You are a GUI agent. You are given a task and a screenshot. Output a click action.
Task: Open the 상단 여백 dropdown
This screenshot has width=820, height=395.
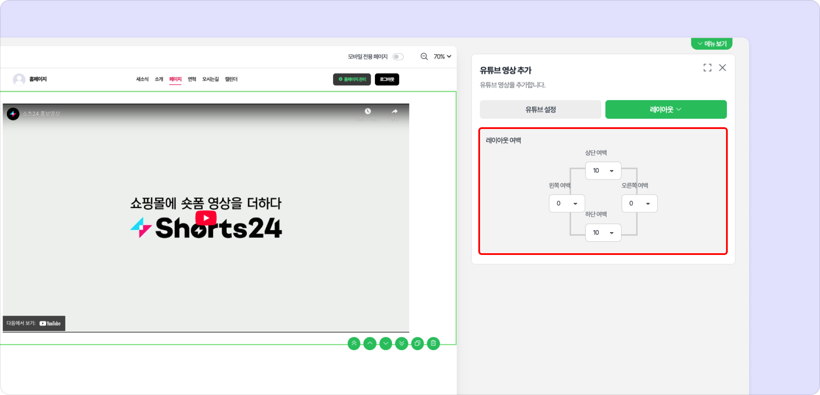coord(603,171)
